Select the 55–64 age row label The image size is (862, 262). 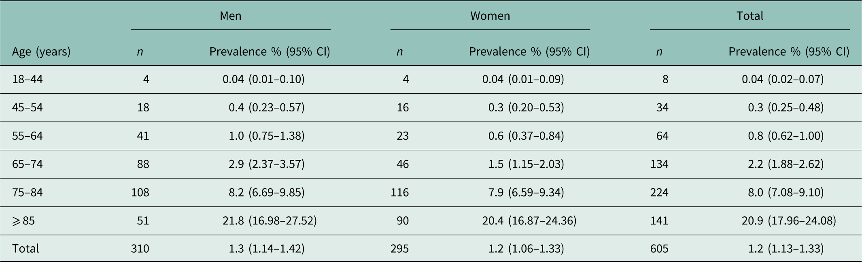[28, 136]
